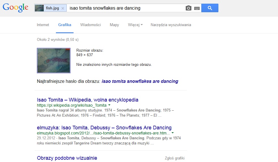This screenshot has width=278, height=162.
Task: Switch to the Wiadomości tab
Action: click(x=90, y=25)
